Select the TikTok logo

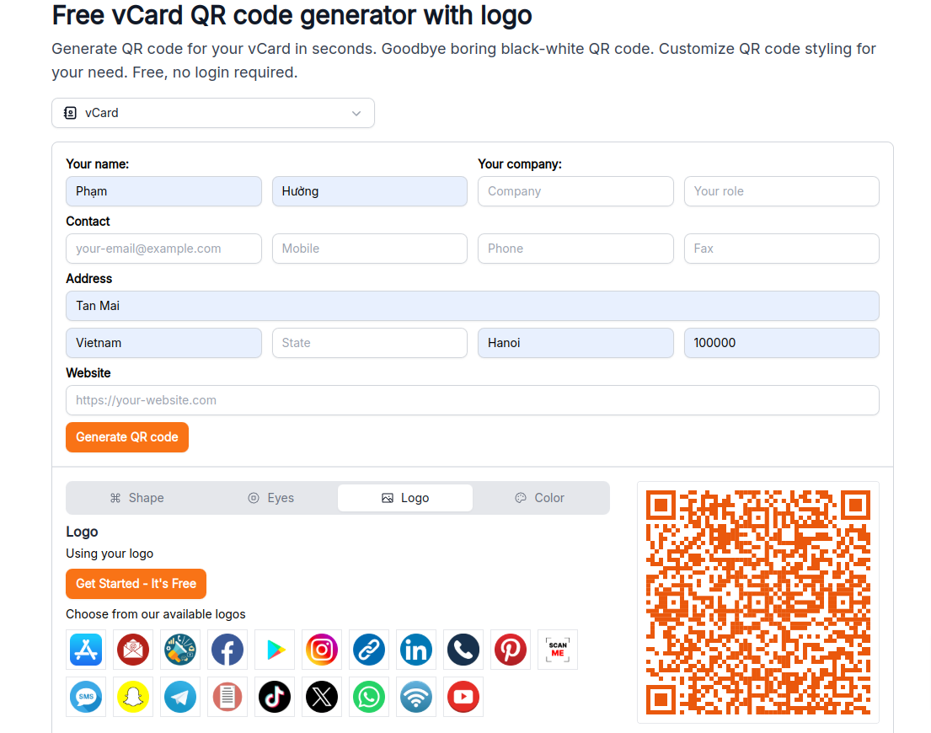point(275,697)
